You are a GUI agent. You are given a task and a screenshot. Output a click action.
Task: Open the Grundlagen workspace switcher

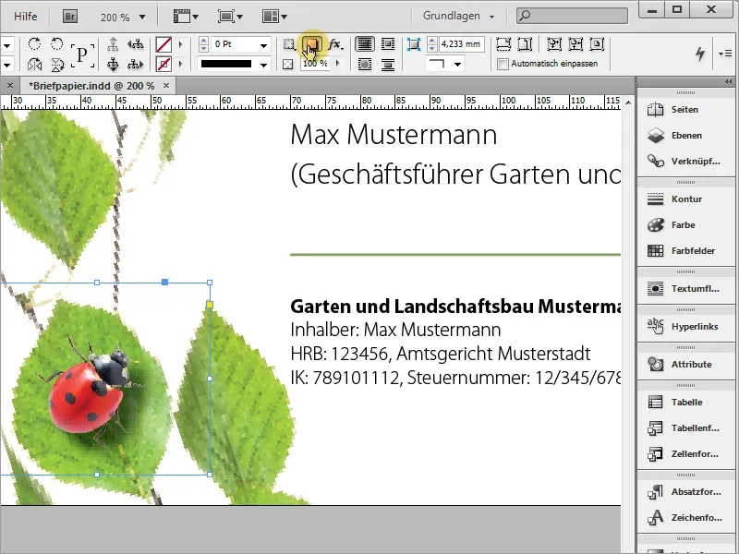[458, 16]
